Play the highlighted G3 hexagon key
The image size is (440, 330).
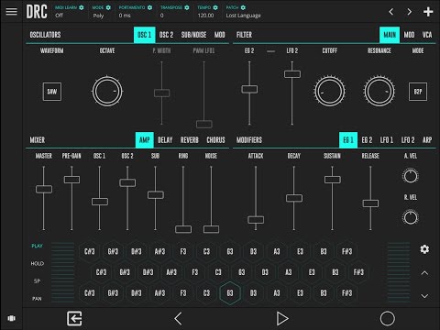(x=230, y=293)
